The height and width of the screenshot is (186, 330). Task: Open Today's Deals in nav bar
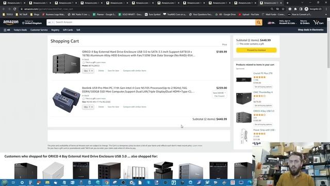(20, 30)
